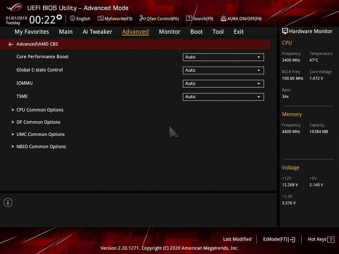The image size is (339, 254).
Task: Switch to the My Favorites tab
Action: point(32,32)
